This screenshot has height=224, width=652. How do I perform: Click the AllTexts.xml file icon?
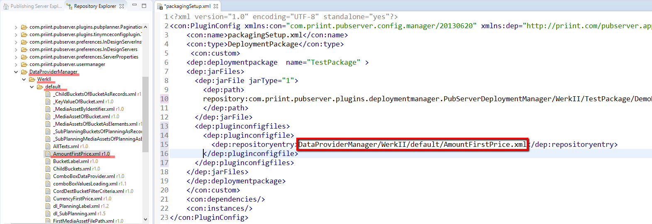click(x=48, y=146)
